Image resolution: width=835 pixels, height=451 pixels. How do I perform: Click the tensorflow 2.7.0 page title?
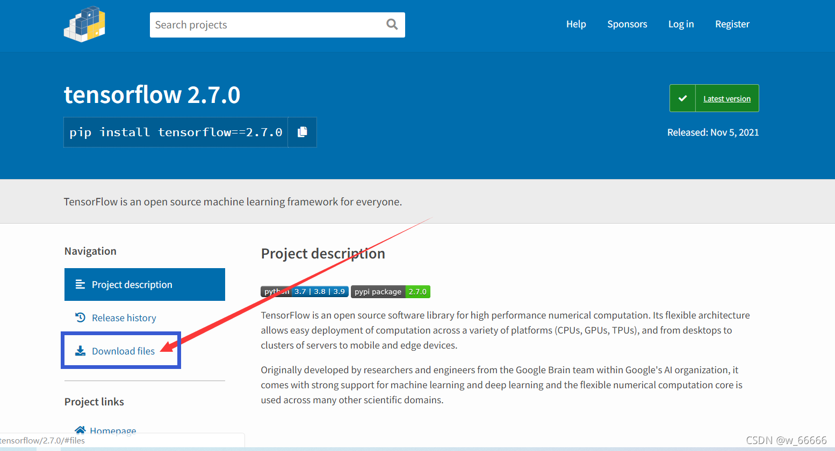pos(152,94)
